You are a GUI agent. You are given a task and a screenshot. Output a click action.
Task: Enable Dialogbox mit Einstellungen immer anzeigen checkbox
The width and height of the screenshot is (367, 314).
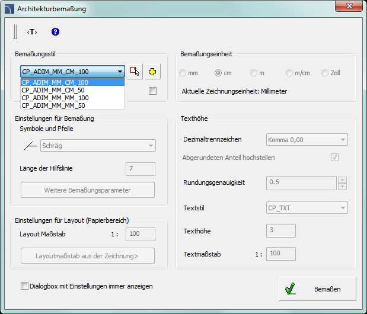click(24, 286)
